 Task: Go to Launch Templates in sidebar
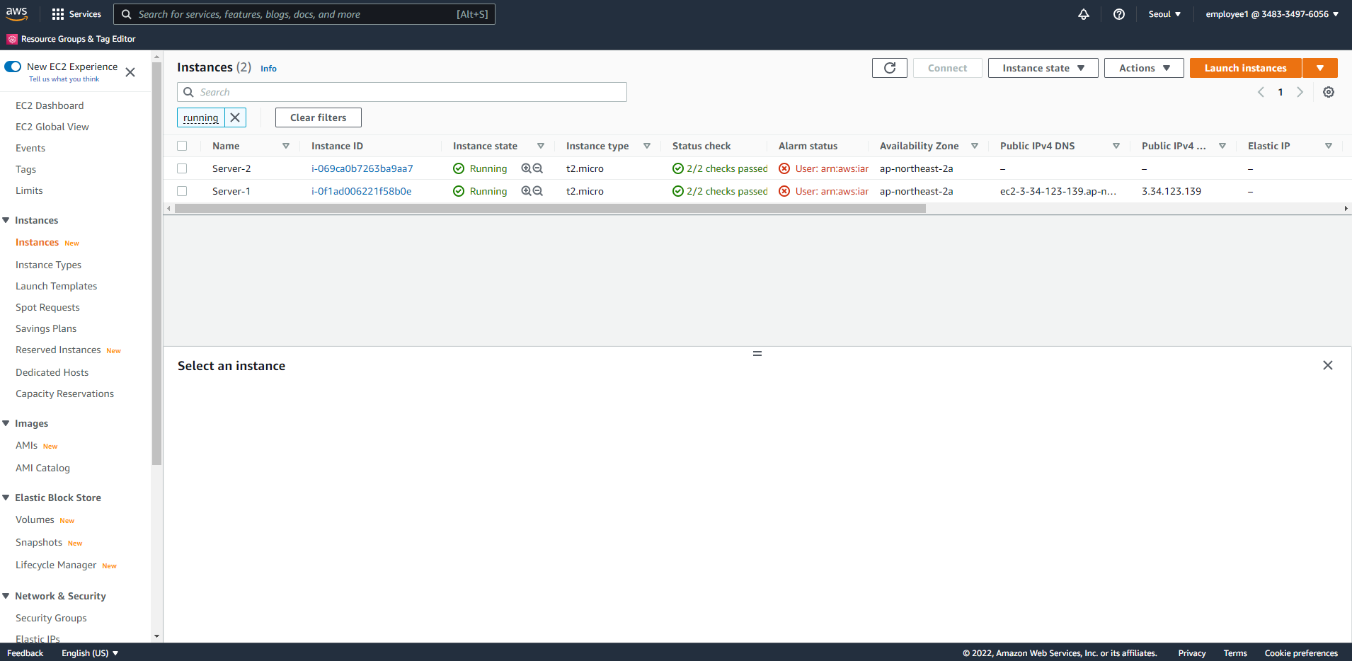point(57,286)
